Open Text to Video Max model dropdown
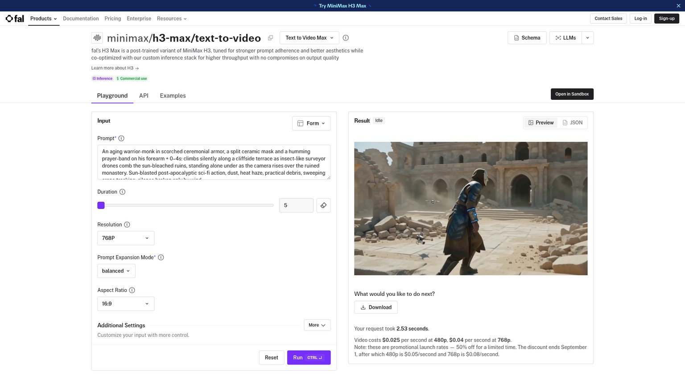 [309, 38]
